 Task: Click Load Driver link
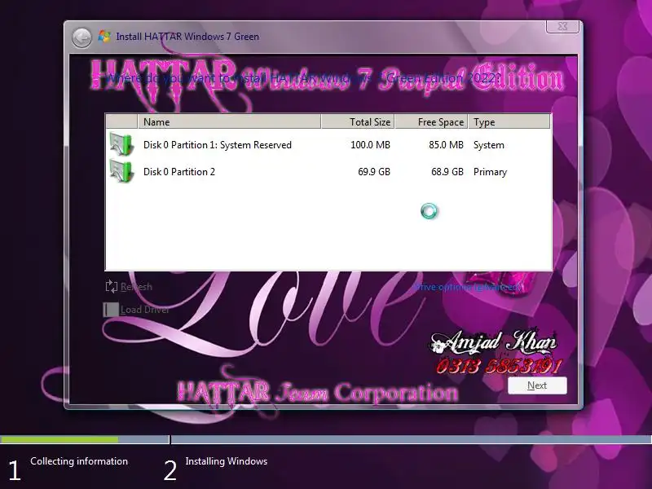(x=145, y=310)
